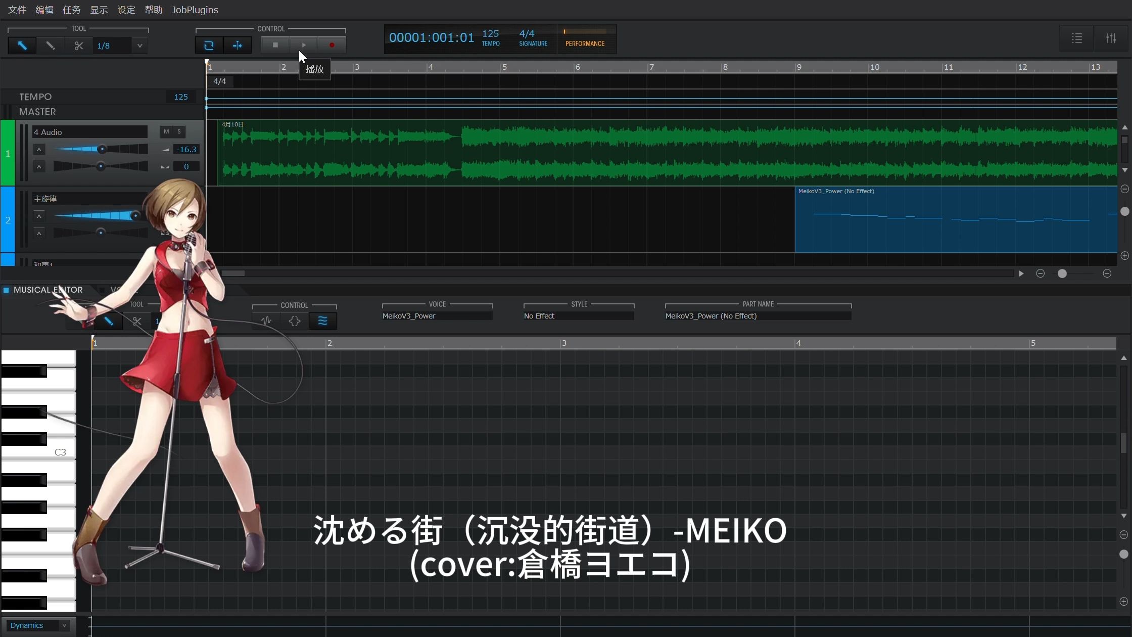Click measure 9 on the track ruler
Viewport: 1132px width, 637px height.
click(798, 67)
